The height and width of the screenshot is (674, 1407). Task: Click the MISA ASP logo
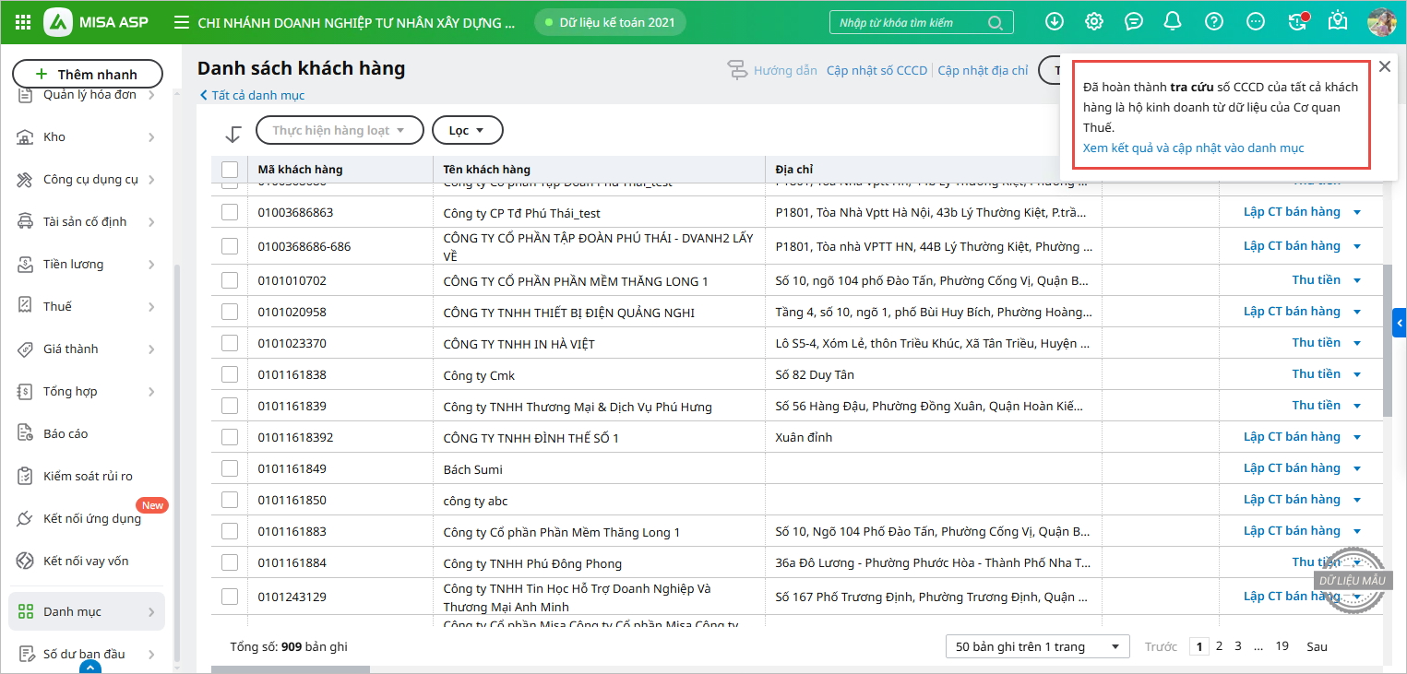tap(96, 22)
